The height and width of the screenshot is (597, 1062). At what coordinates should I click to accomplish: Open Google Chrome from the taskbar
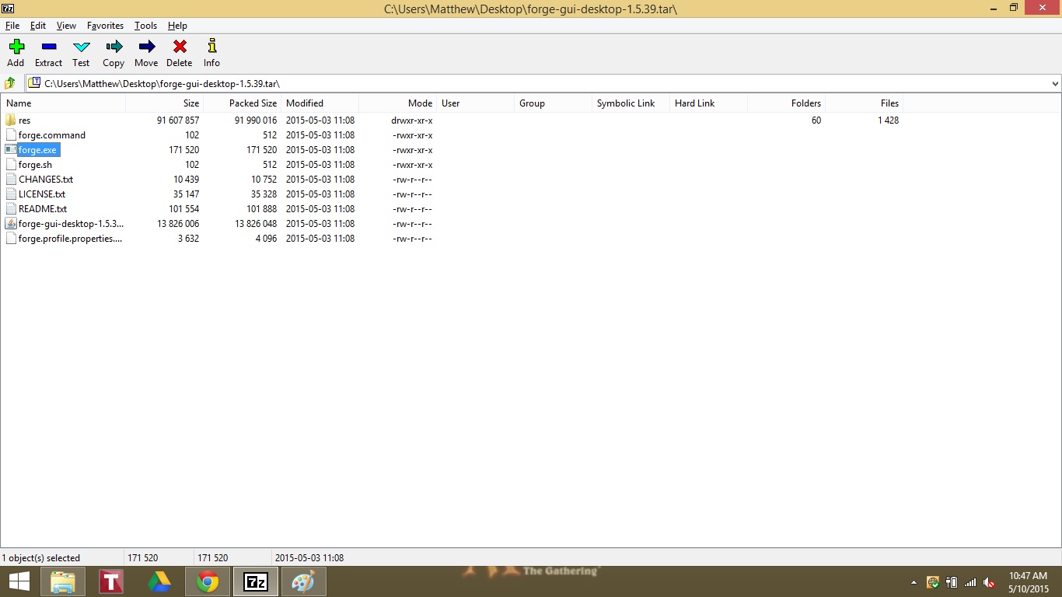pyautogui.click(x=208, y=581)
